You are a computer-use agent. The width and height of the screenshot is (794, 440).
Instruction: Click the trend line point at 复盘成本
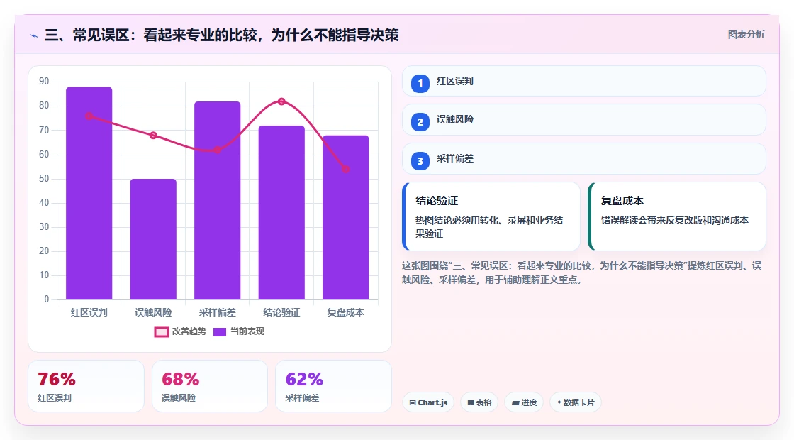(x=346, y=170)
